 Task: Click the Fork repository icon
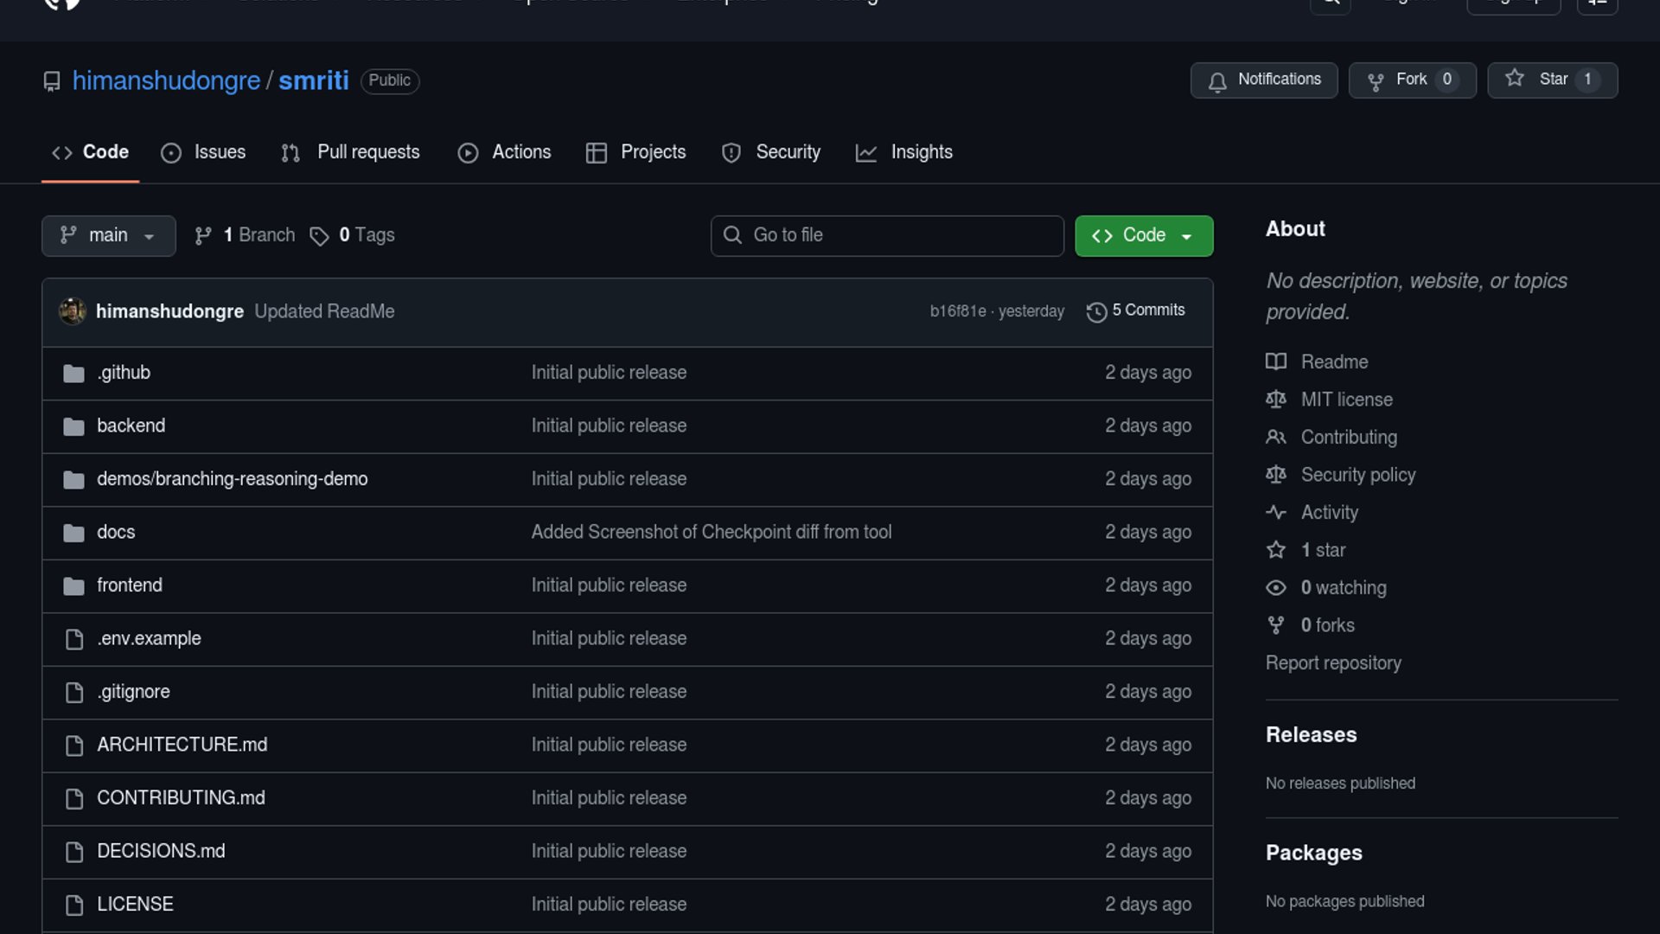coord(1376,80)
